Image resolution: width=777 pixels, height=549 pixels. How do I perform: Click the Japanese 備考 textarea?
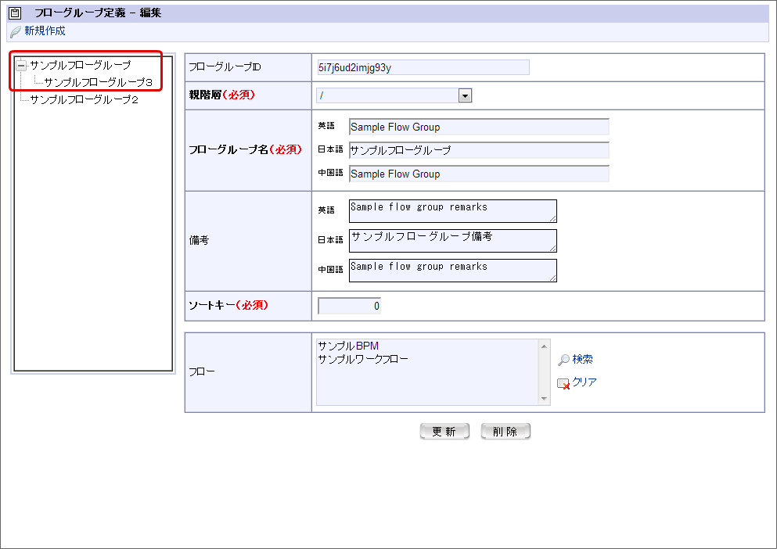pos(453,241)
